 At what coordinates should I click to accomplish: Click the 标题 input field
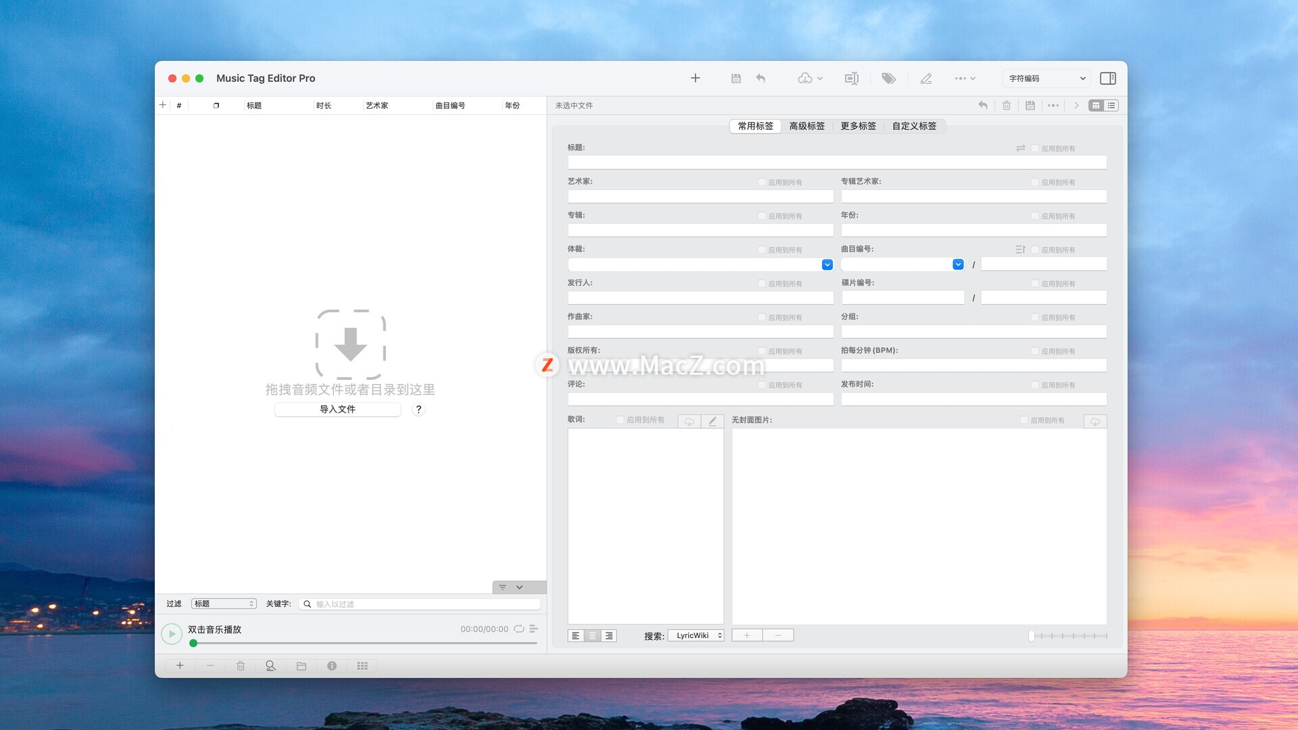[x=837, y=162]
